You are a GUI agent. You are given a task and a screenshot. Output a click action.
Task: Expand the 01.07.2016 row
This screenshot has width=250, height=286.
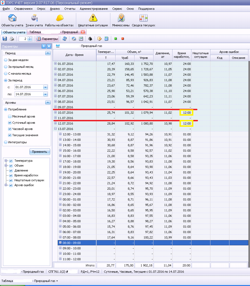[x=55, y=63]
